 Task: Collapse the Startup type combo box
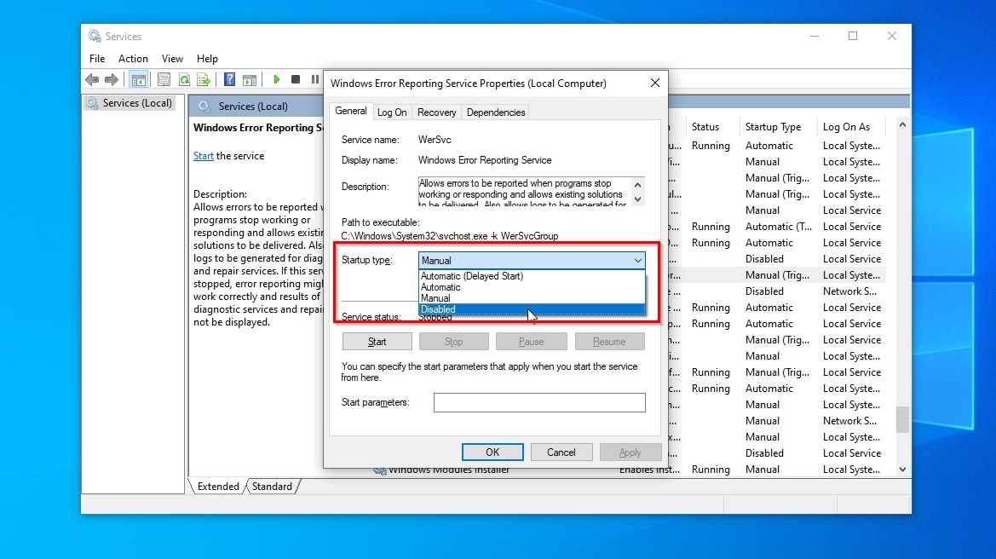click(637, 261)
